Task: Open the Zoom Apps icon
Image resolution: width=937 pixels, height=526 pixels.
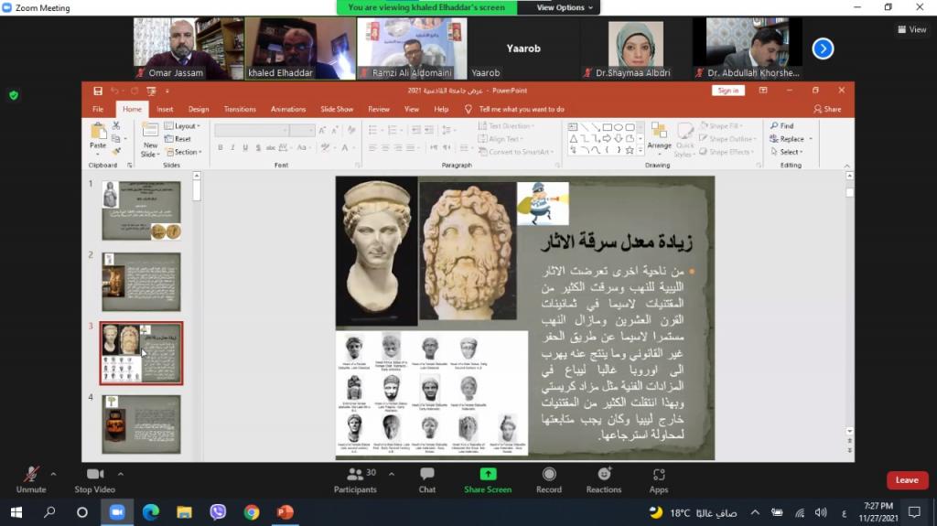Action: point(659,474)
